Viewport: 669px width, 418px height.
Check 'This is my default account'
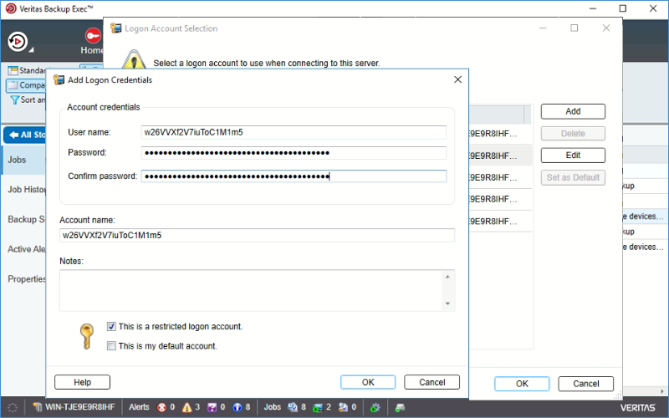111,346
